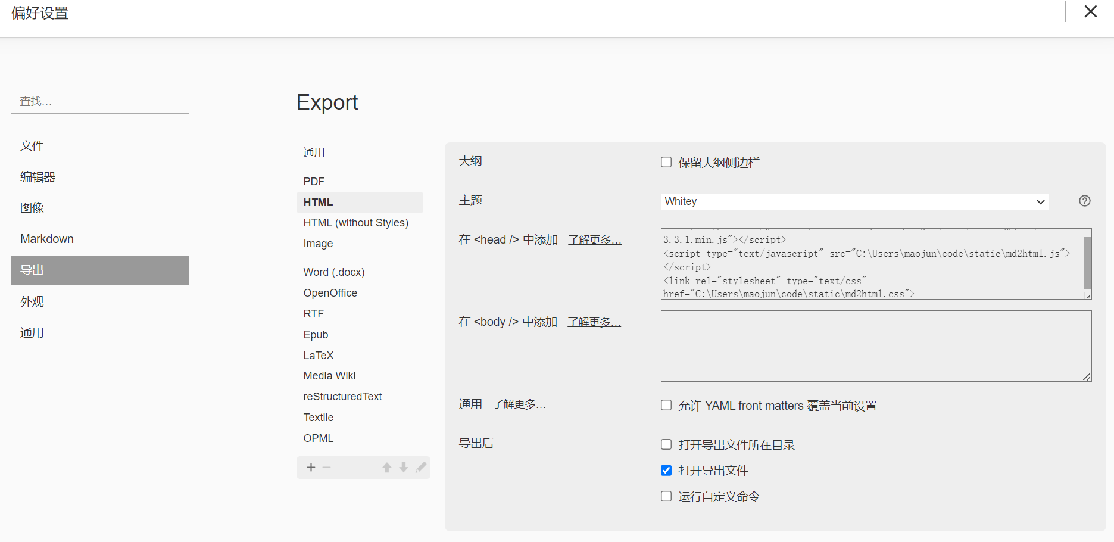Select Image export format

click(360, 244)
